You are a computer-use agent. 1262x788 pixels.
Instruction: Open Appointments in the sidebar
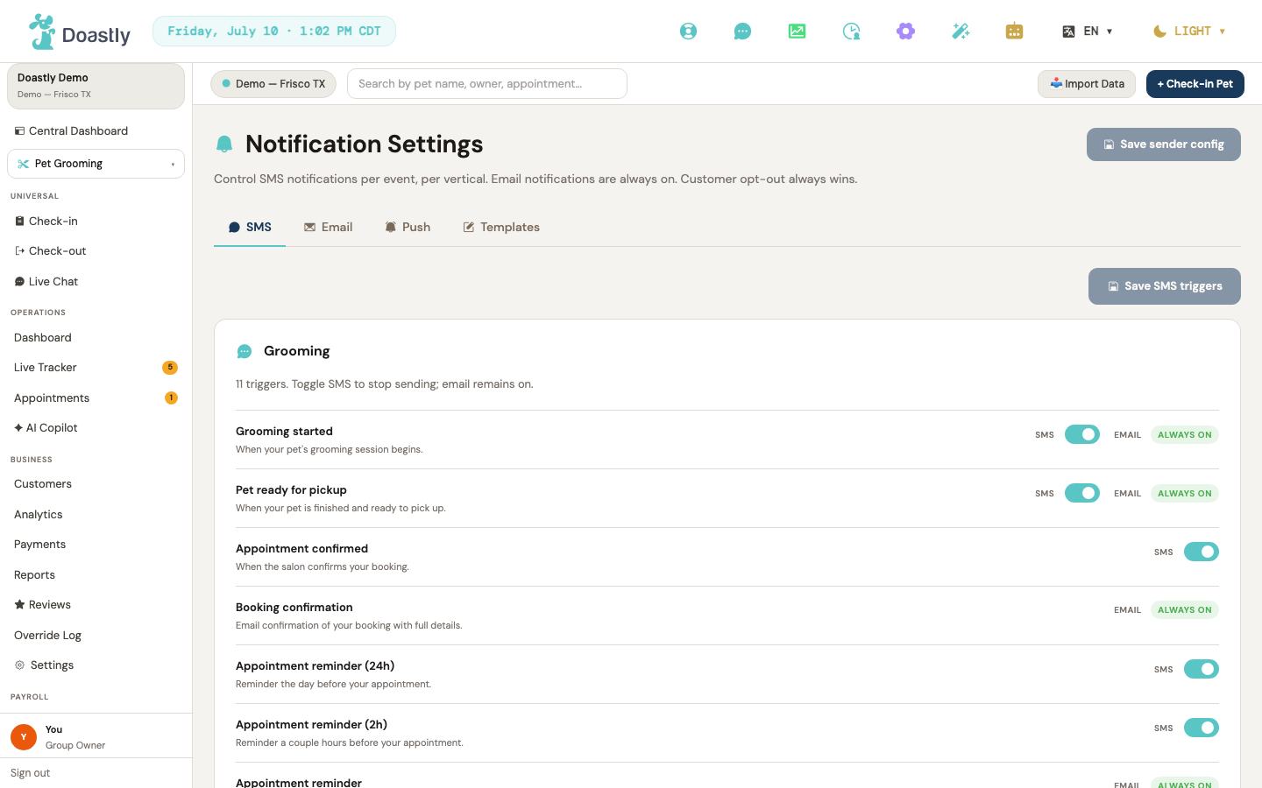tap(96, 398)
